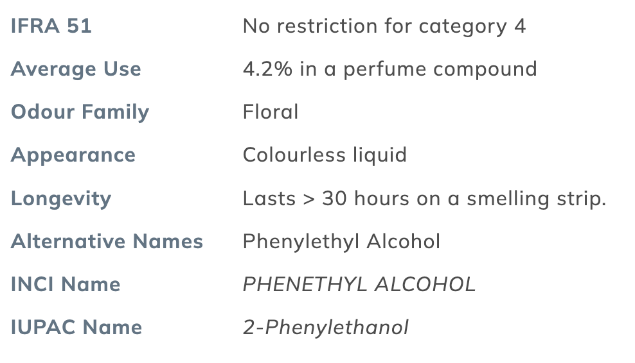The height and width of the screenshot is (363, 635).
Task: Click the IFRA 51 label
Action: point(51,26)
